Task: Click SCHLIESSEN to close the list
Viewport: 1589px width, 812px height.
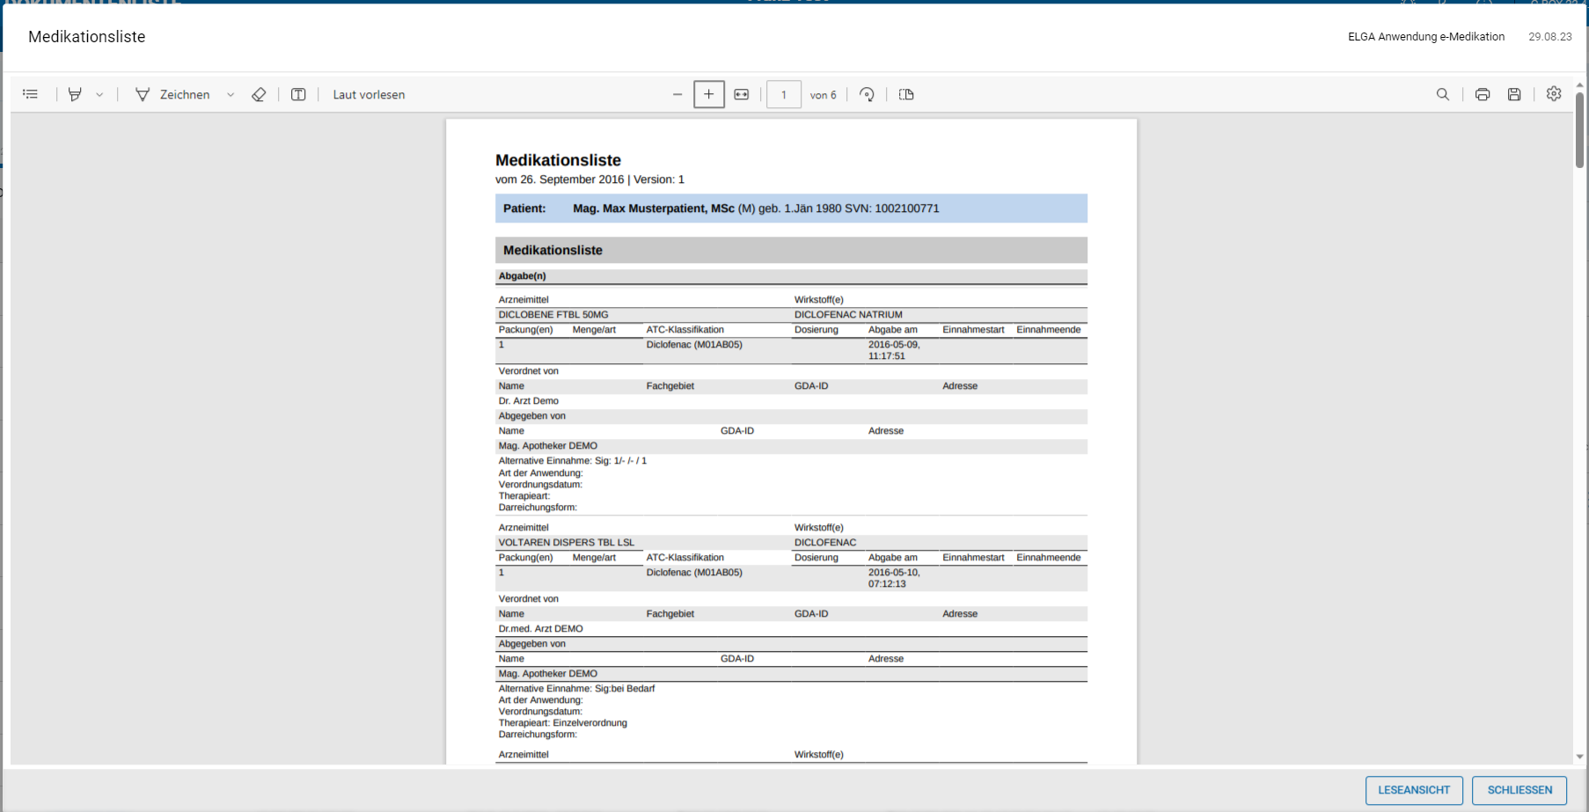Action: click(1519, 790)
